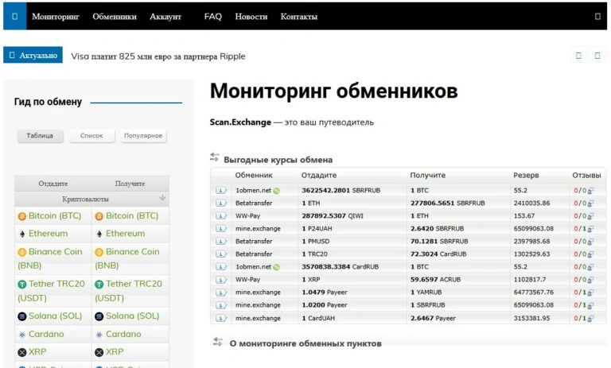The image size is (611, 368).
Task: Click the amount 277806.5651 SBRFRUB
Action: coord(448,203)
